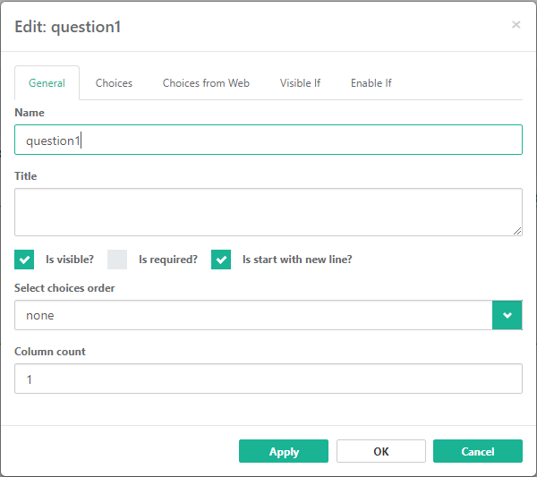Click the Is required? label text
Image resolution: width=537 pixels, height=477 pixels.
click(x=168, y=260)
